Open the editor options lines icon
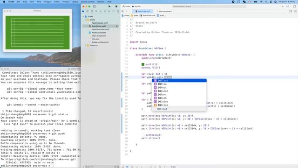Image resolution: width=298 pixels, height=168 pixels. [291, 11]
